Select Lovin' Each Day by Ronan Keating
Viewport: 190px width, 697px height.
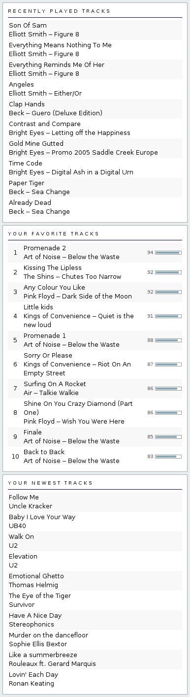click(x=33, y=674)
